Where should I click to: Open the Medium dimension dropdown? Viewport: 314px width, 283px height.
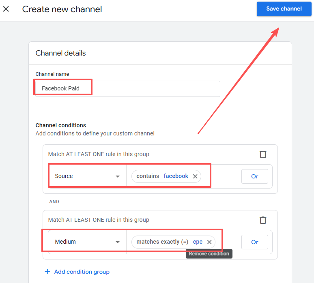(87, 242)
